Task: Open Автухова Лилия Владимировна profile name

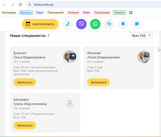Action: pos(103,55)
